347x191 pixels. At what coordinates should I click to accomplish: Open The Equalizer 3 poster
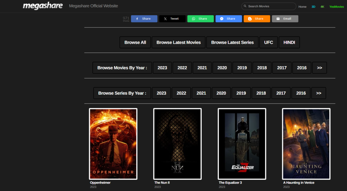point(242,144)
